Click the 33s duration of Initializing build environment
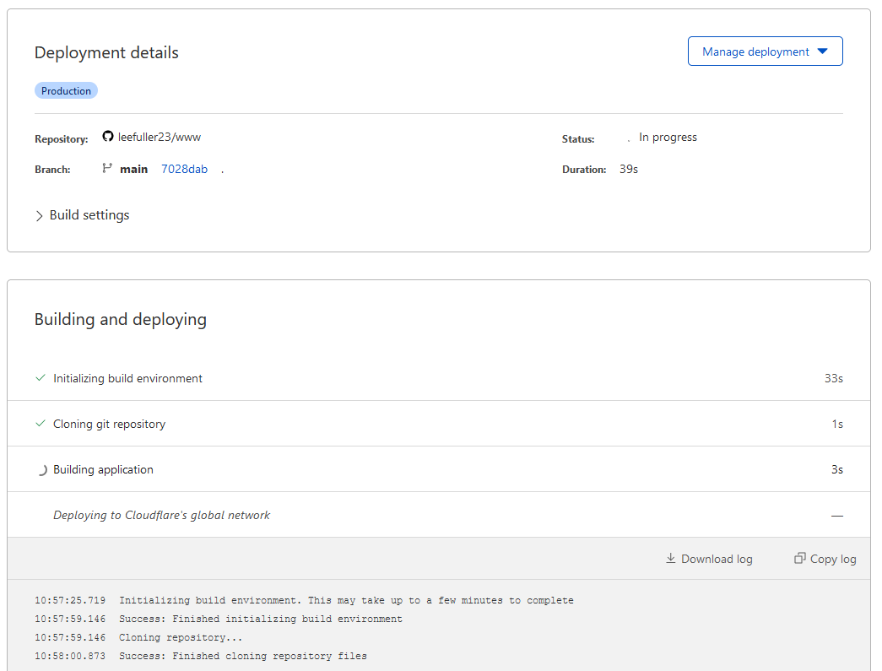Viewport: 882px width, 671px height. tap(833, 378)
